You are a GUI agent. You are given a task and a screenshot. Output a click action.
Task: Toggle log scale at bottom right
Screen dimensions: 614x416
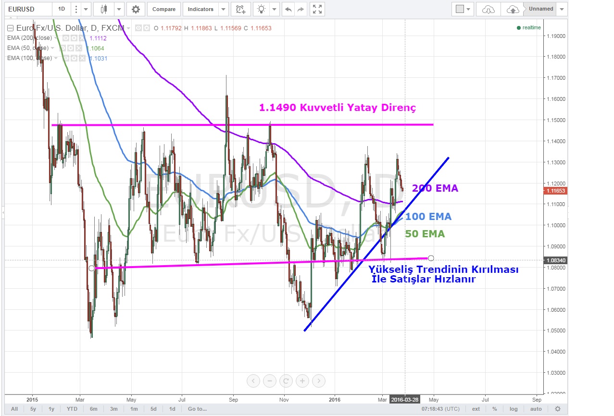[x=514, y=409]
